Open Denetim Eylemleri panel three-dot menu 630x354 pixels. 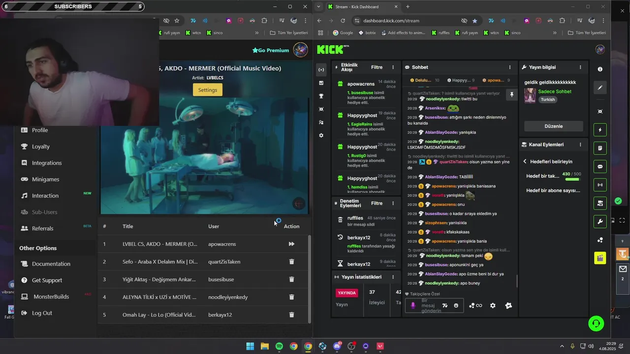coord(393,203)
